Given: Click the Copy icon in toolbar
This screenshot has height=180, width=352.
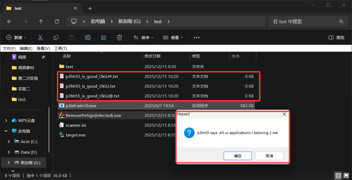Looking at the screenshot, I should pyautogui.click(x=56, y=37).
